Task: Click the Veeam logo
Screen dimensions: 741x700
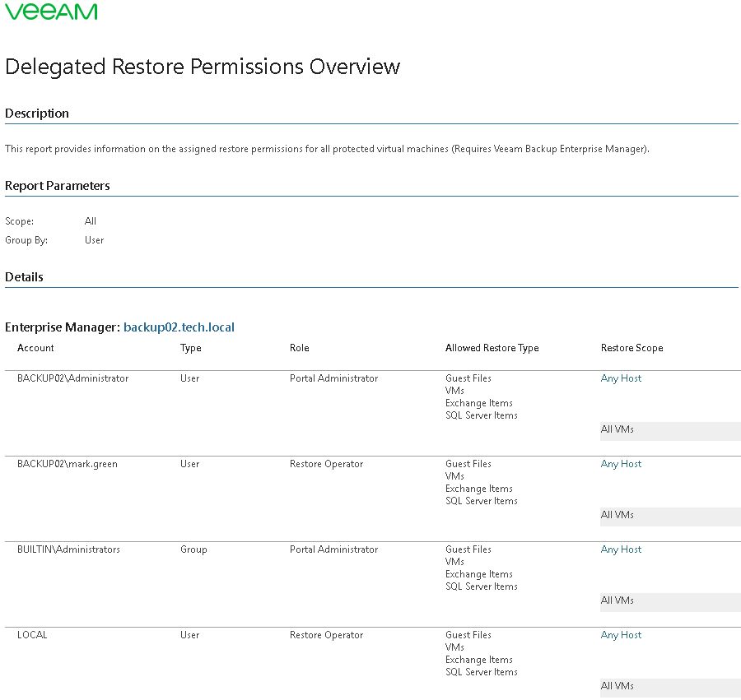Action: pos(51,12)
